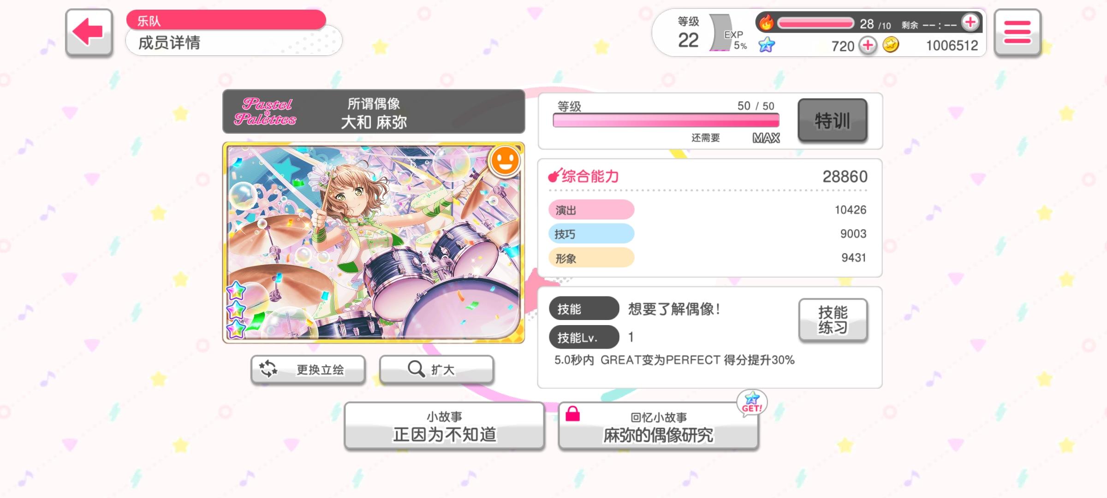Open the 小故事 正因为不知道 story
Viewport: 1107px width, 498px height.
pyautogui.click(x=445, y=426)
